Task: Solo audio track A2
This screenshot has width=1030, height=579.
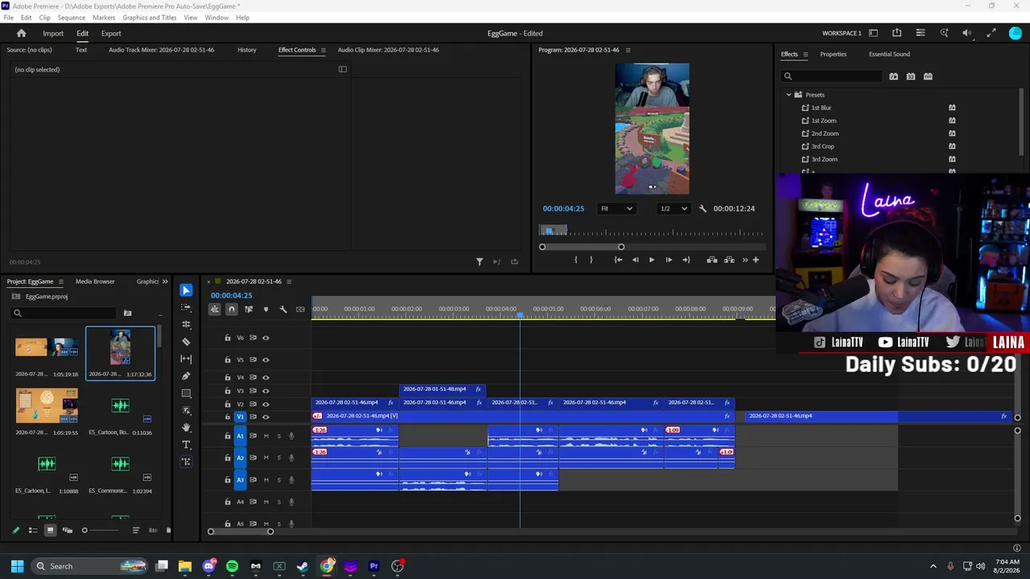Action: tap(279, 458)
